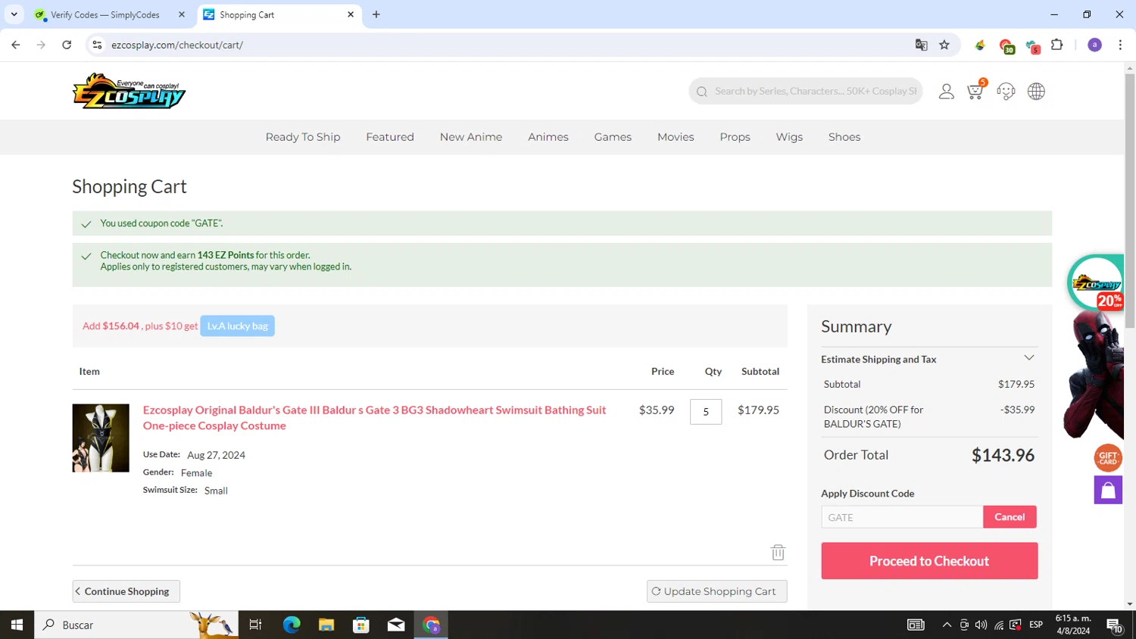Open the purple shopping bag widget
The width and height of the screenshot is (1136, 639).
click(x=1108, y=490)
